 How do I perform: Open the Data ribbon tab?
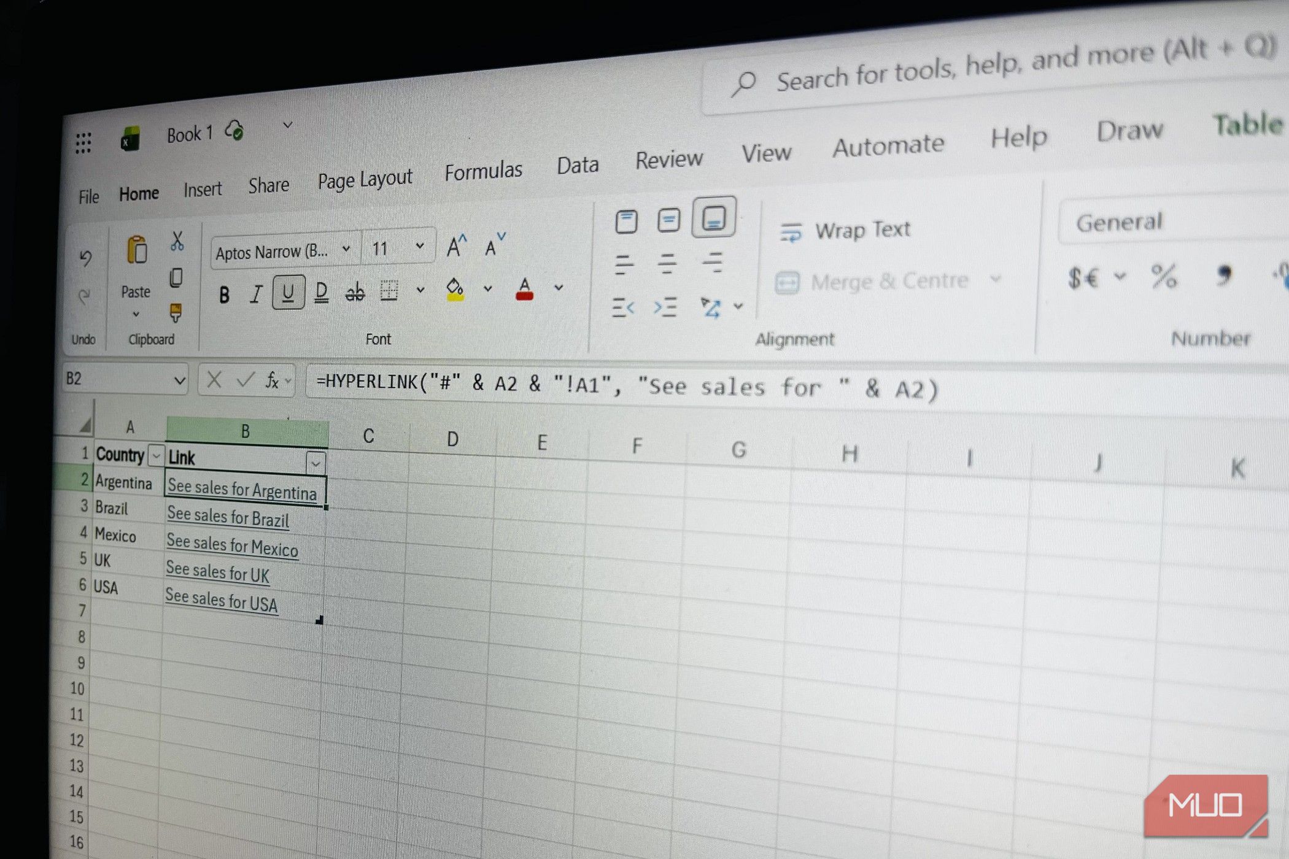click(x=577, y=164)
